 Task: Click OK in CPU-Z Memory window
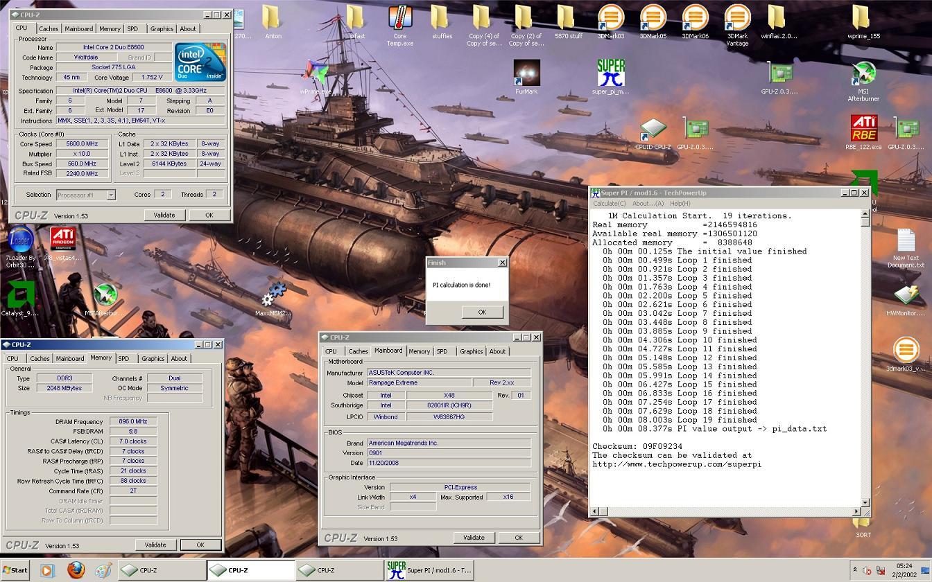tap(200, 545)
